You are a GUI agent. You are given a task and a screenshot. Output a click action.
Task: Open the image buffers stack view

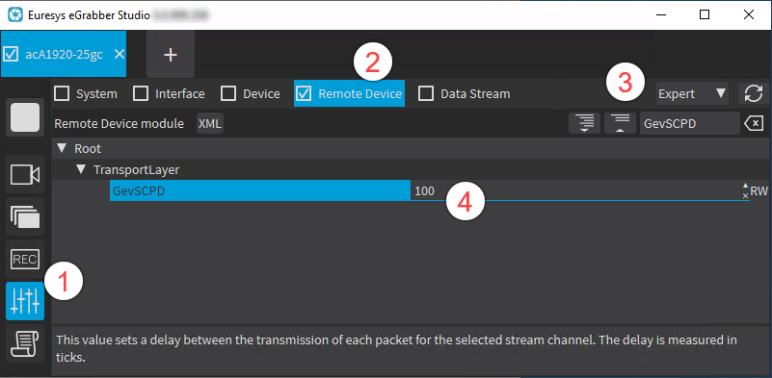coord(25,216)
